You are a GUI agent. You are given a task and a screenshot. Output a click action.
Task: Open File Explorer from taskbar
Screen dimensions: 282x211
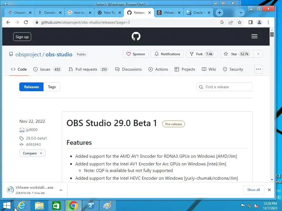[39, 206]
